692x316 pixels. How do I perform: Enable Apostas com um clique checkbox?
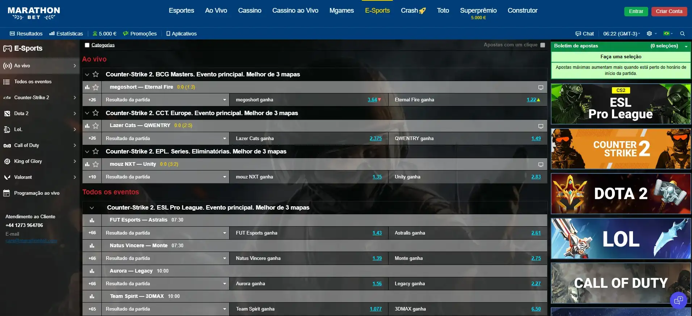(542, 45)
